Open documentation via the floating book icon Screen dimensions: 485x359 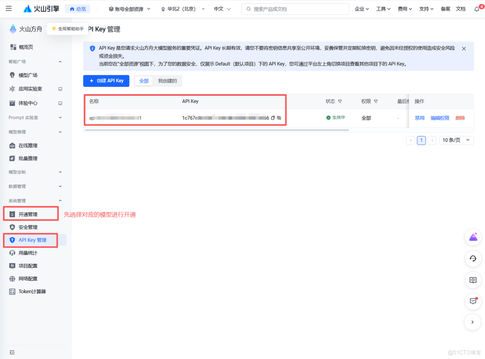coord(473,280)
